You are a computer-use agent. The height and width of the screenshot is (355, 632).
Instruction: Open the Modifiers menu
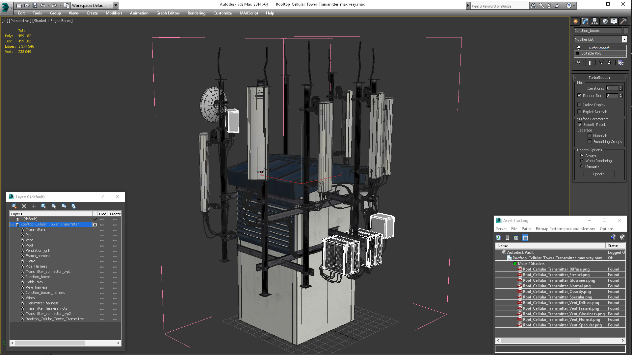(x=114, y=13)
